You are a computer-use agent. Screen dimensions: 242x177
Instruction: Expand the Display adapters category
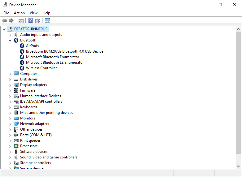[10, 85]
